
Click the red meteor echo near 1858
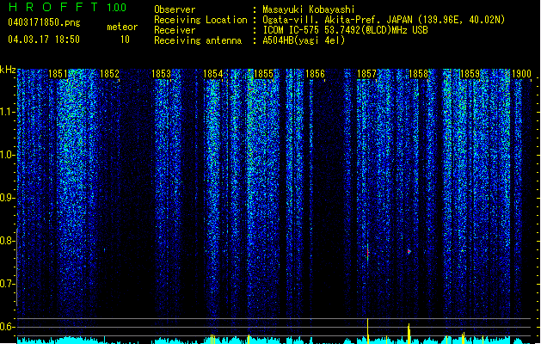pos(409,251)
